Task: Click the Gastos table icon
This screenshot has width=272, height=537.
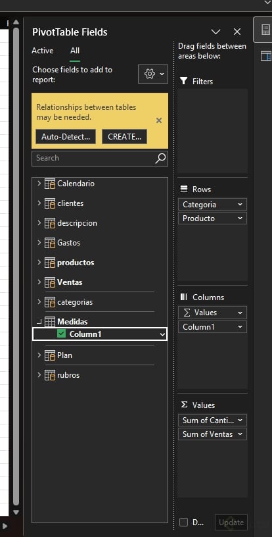Action: pos(50,243)
